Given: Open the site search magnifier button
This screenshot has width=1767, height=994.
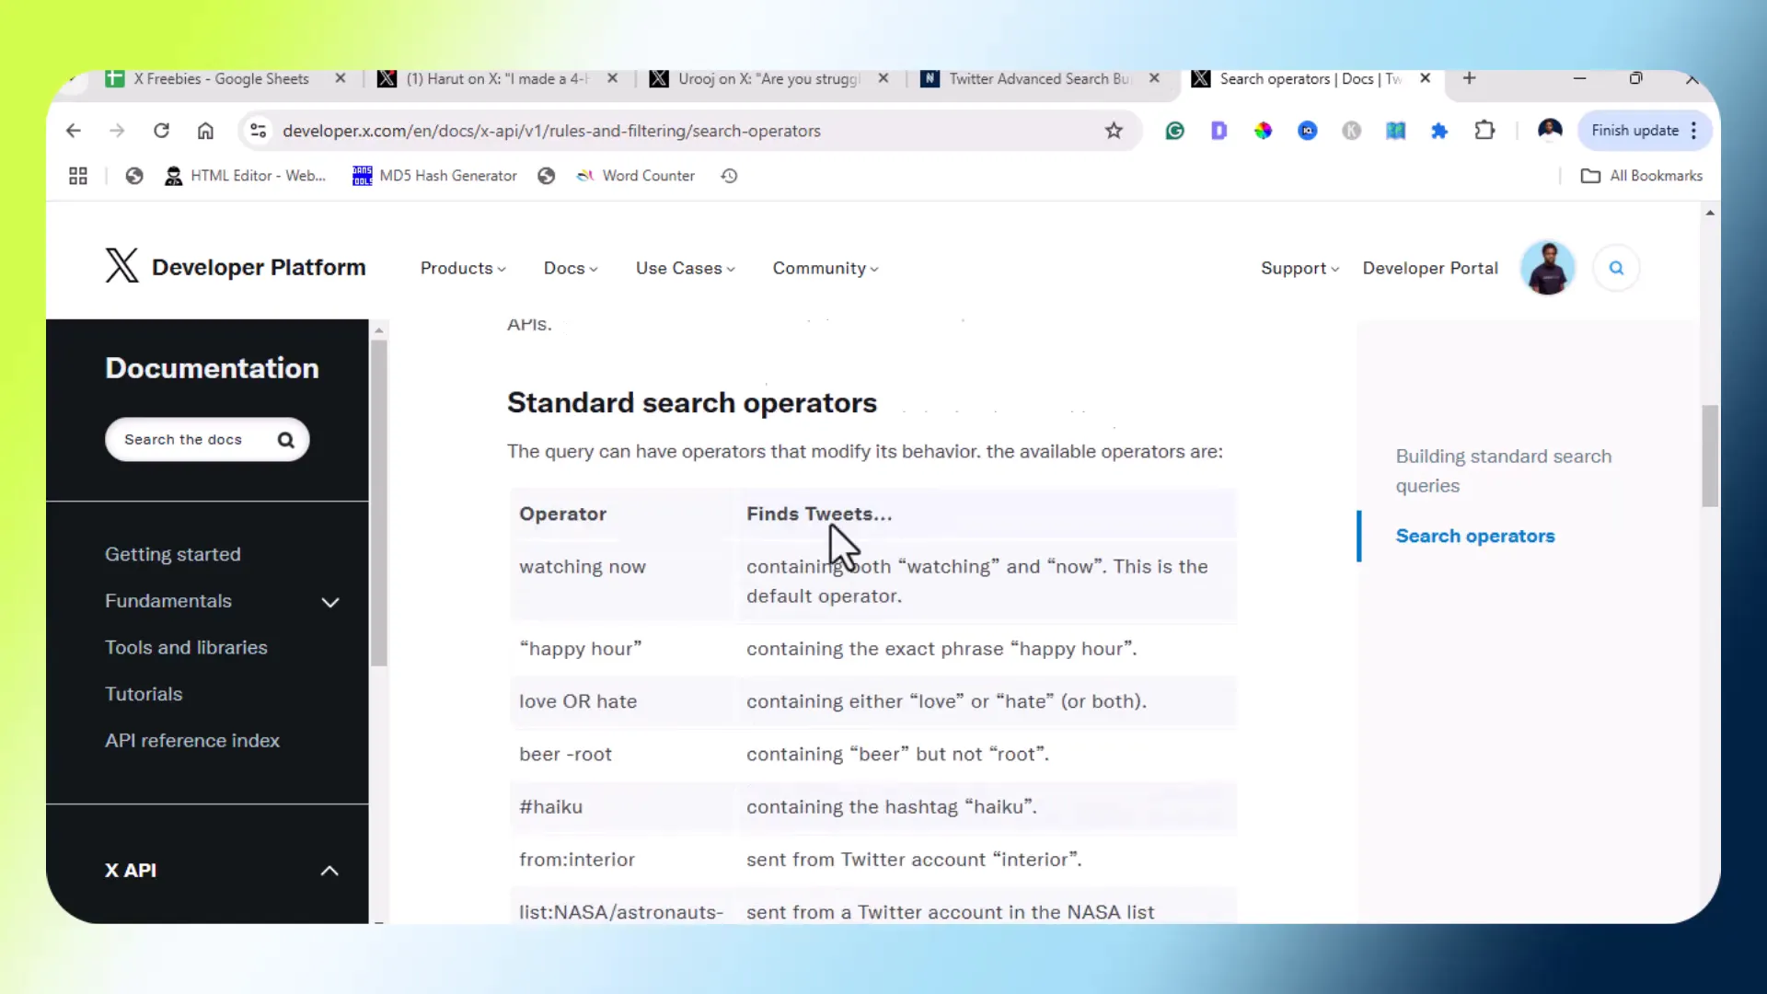Looking at the screenshot, I should point(1616,268).
